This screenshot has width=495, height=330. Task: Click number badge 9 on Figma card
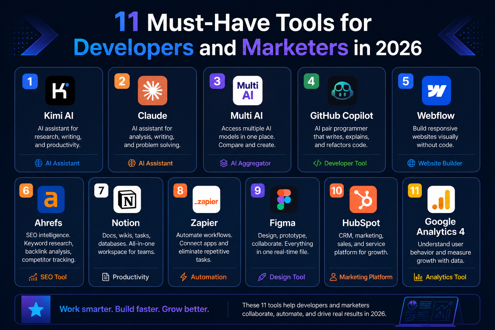258,190
